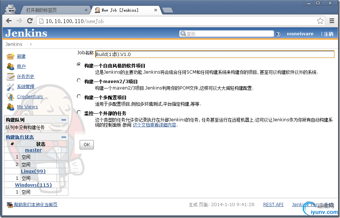
Task: Click the 注销 logout link
Action: (x=328, y=34)
